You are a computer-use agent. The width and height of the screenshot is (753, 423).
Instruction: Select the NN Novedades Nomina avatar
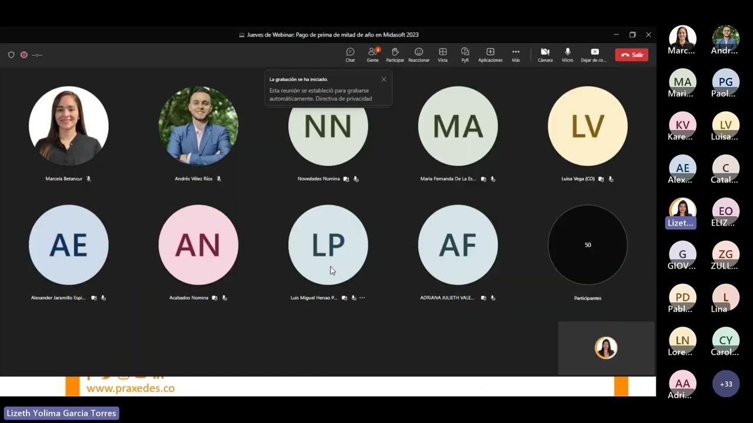pyautogui.click(x=328, y=126)
